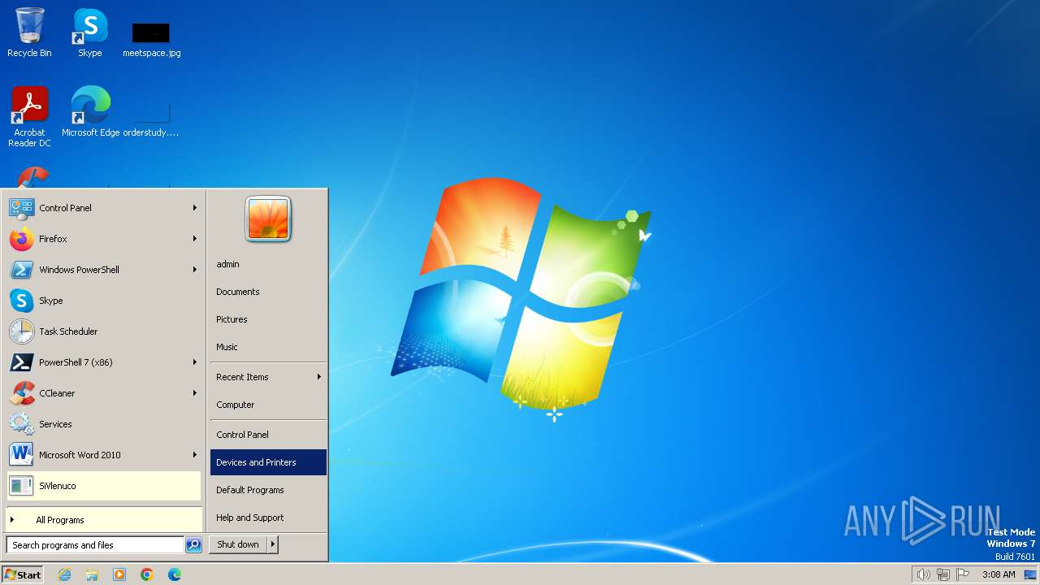Click the search programs and files field
The image size is (1040, 585).
pyautogui.click(x=95, y=545)
